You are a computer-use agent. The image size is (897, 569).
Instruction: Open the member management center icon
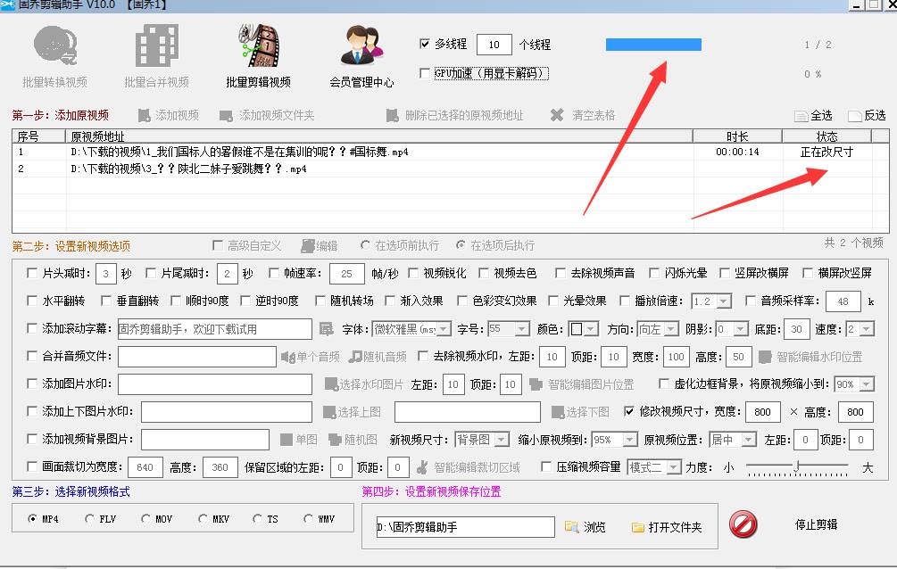(x=361, y=45)
